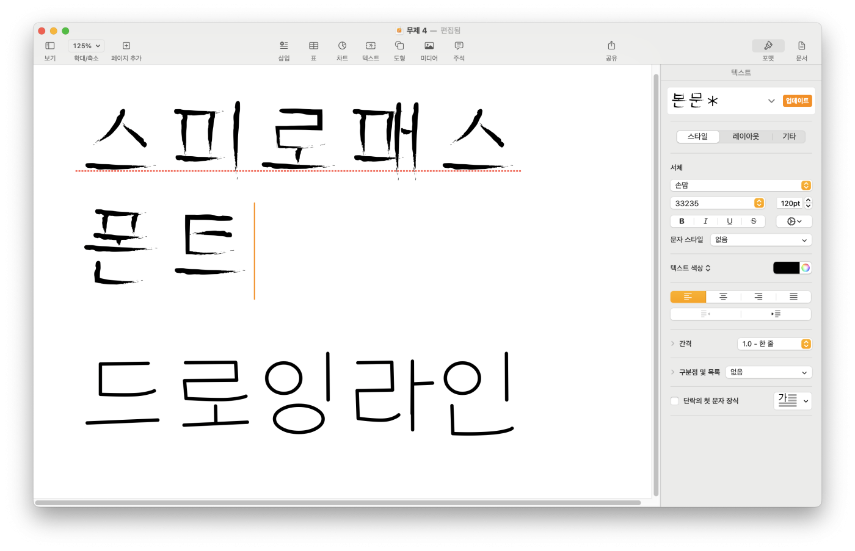
Task: Click the 120pt font size field
Action: tap(790, 203)
